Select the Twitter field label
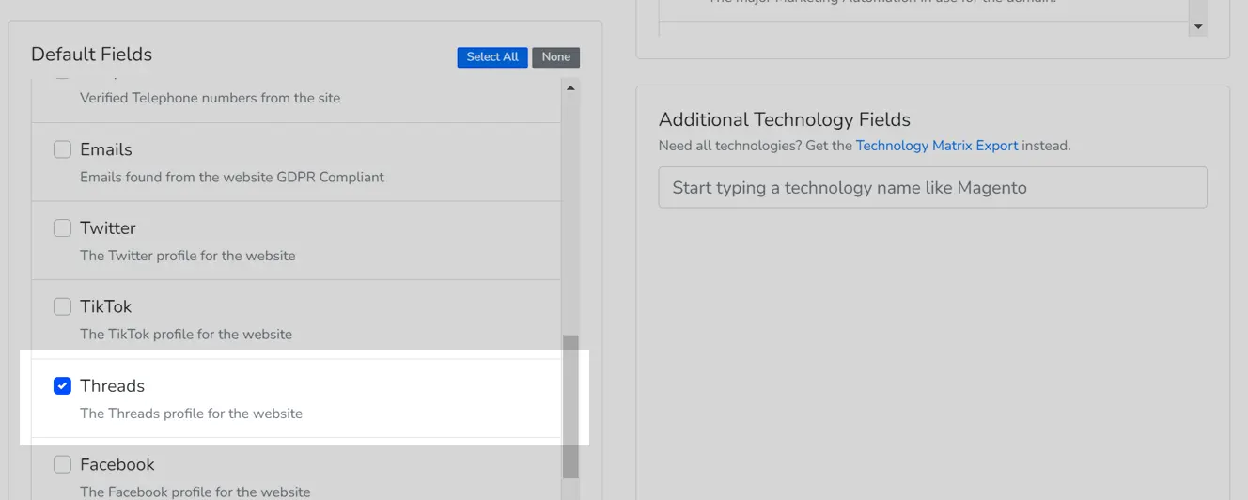Screen dimensions: 1248x500 (107, 228)
